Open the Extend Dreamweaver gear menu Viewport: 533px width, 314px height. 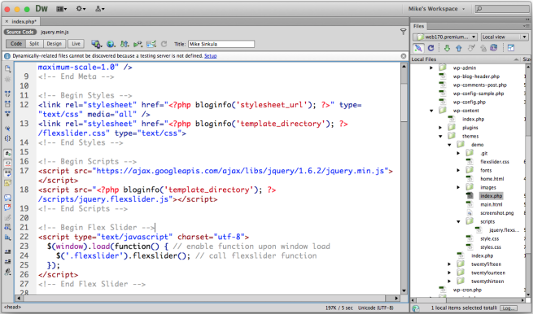(x=81, y=9)
